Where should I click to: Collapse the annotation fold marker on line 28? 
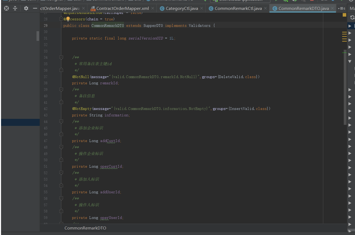click(61, 19)
